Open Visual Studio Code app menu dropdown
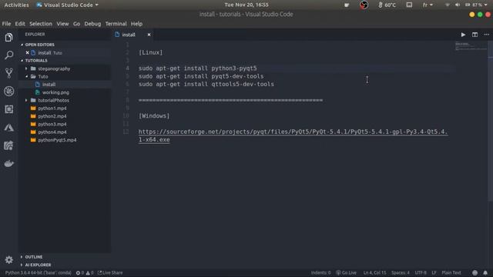This screenshot has width=493, height=277. tap(67, 5)
